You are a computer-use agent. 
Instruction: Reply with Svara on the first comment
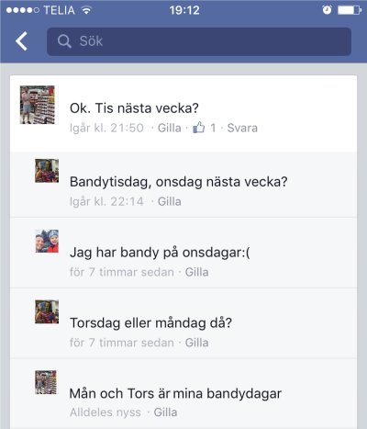(x=242, y=128)
